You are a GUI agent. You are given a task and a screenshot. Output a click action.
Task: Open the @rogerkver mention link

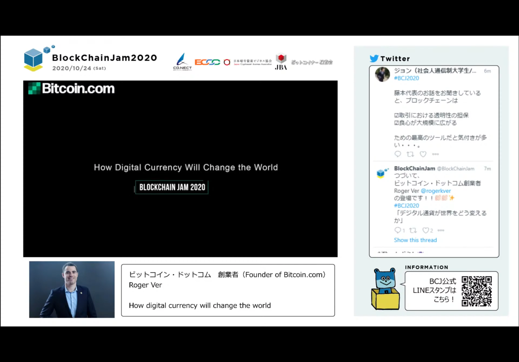(436, 191)
